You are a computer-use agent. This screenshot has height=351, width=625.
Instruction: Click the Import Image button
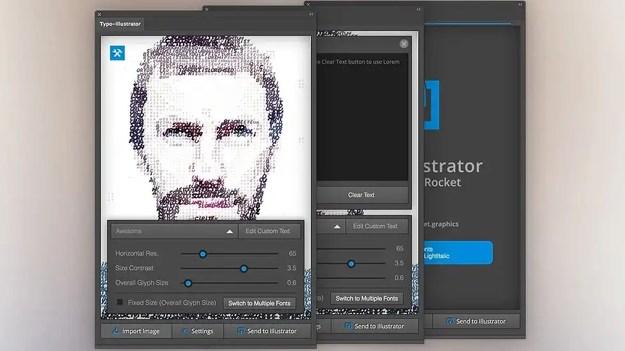coord(135,331)
